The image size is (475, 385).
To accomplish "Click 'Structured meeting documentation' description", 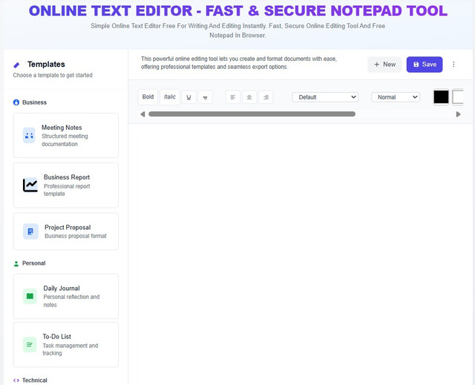I will tap(65, 140).
